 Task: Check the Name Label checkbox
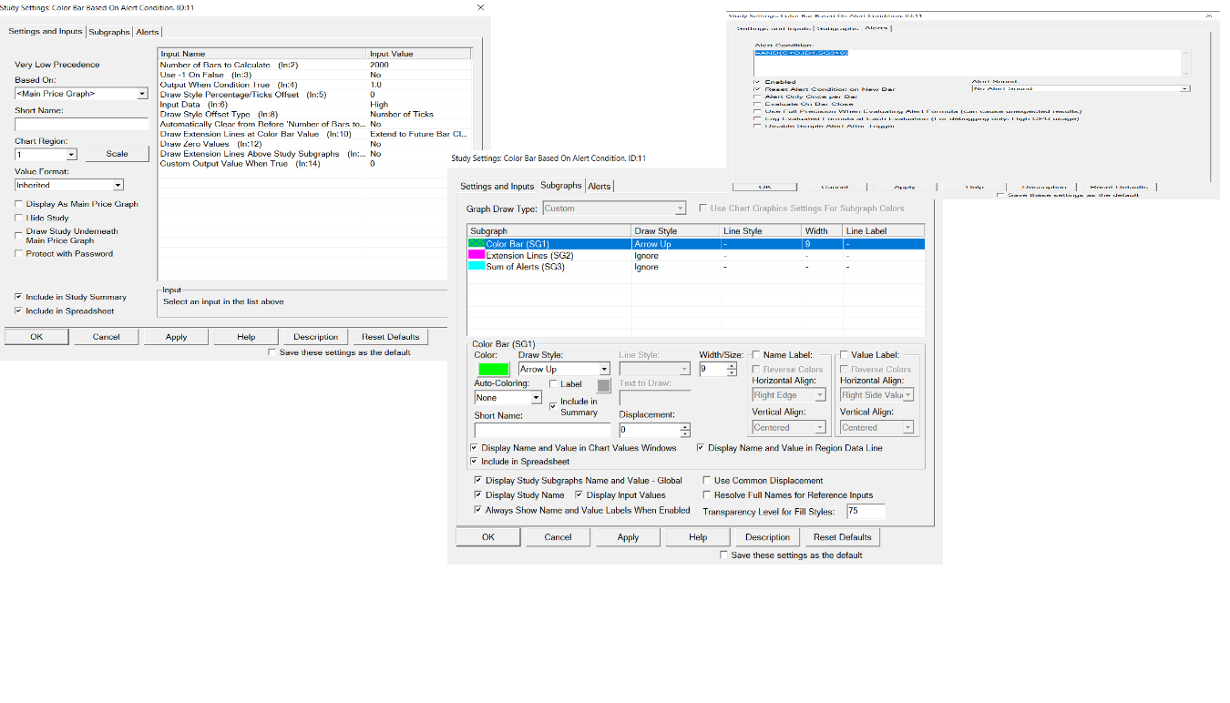756,355
